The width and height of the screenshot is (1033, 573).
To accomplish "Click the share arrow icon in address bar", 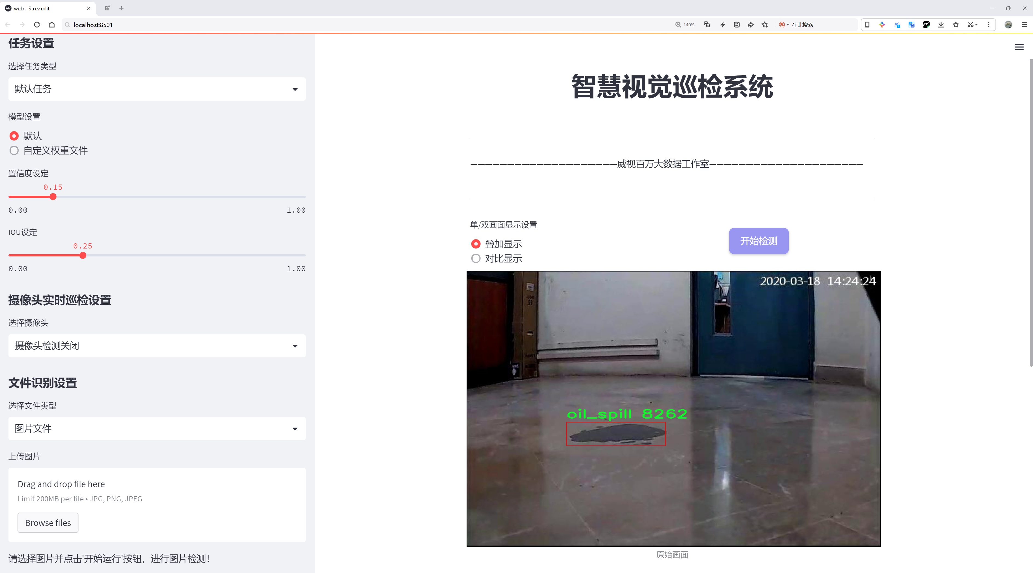I will click(x=751, y=25).
